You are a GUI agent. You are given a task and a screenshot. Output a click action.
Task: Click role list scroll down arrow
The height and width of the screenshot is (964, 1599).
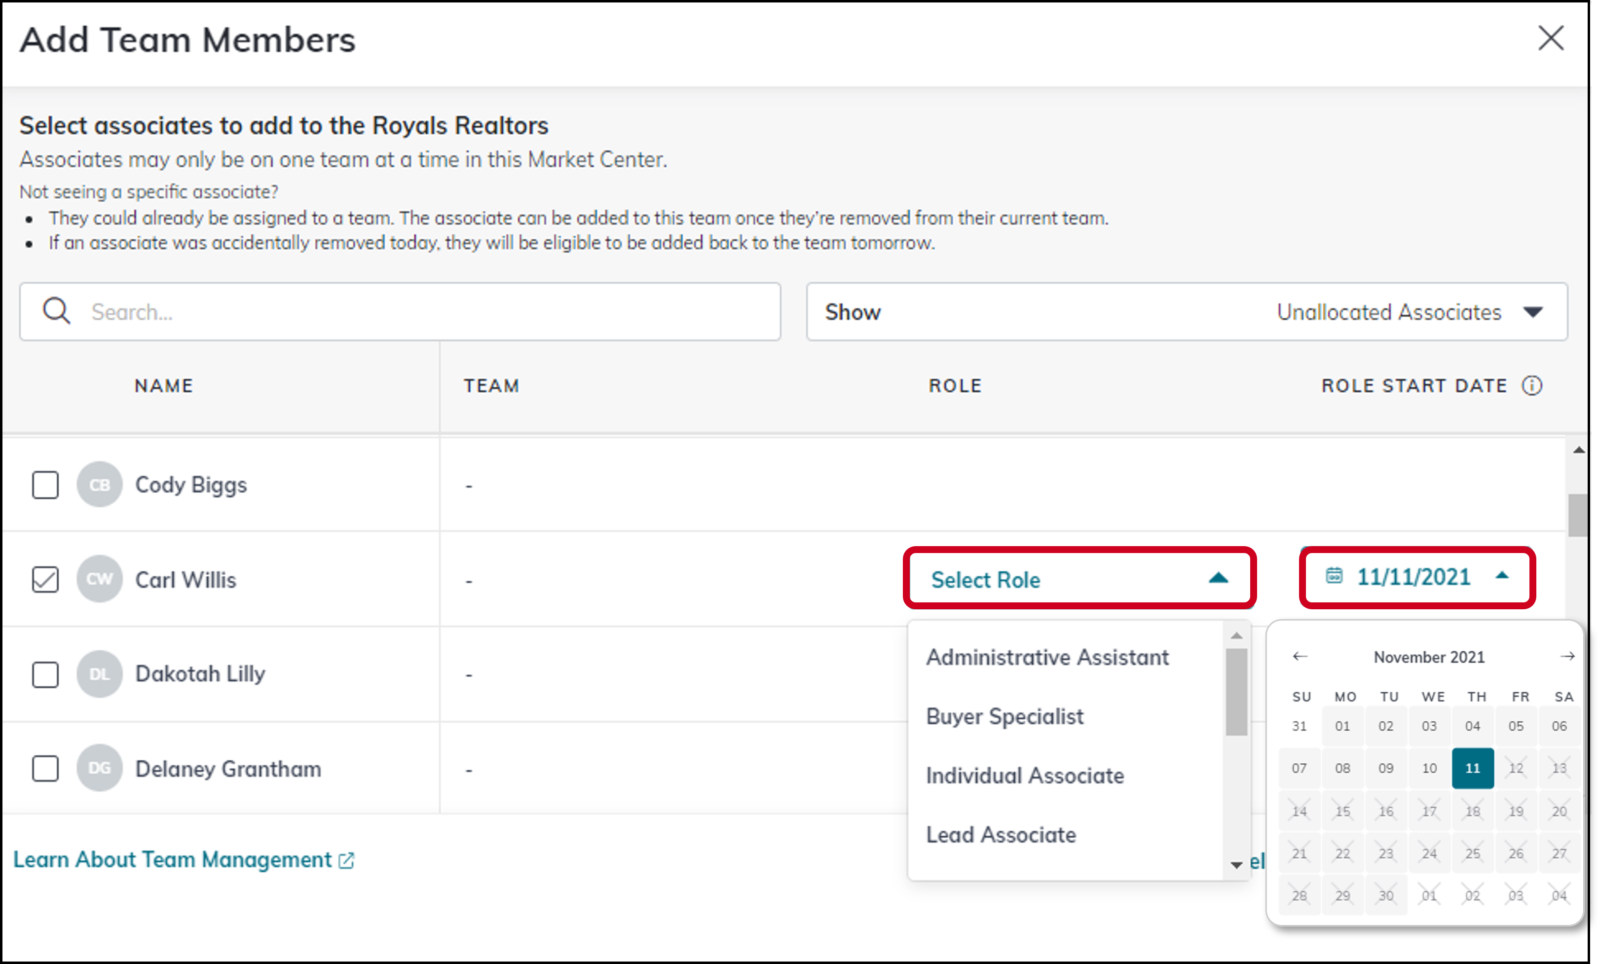pos(1236,865)
